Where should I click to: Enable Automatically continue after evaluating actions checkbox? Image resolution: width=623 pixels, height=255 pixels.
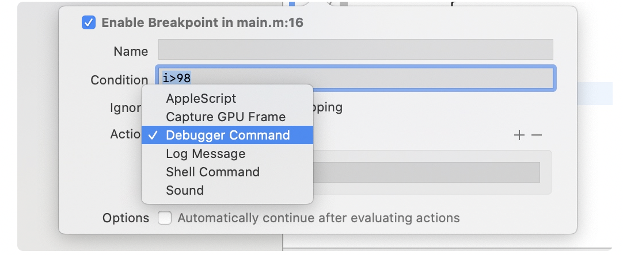[165, 218]
